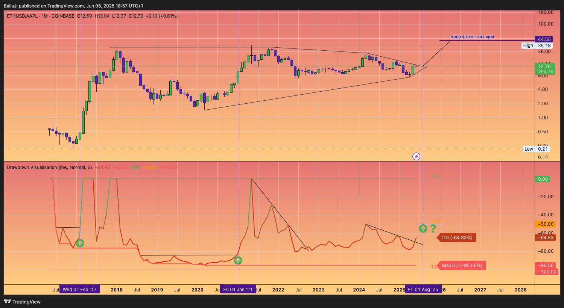The image size is (564, 308).
Task: Click the 0% label in drawdown pane
Action: pyautogui.click(x=436, y=177)
